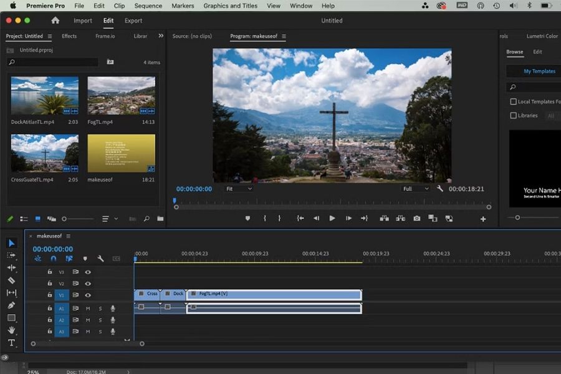The width and height of the screenshot is (561, 374).
Task: Expand hidden panel tabs chevron
Action: [x=161, y=36]
